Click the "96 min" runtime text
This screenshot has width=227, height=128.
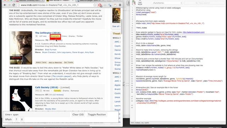(46, 91)
